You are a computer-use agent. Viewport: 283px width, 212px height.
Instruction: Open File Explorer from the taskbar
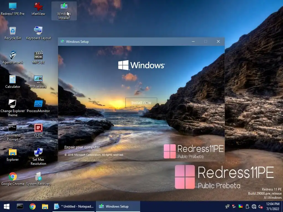45,206
